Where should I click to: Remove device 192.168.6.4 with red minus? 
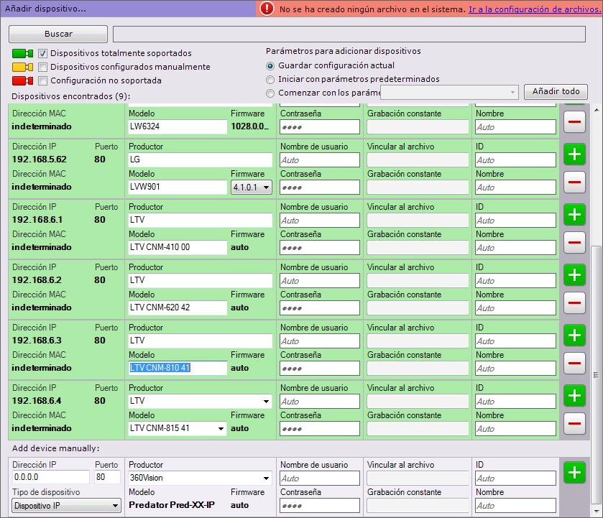574,424
